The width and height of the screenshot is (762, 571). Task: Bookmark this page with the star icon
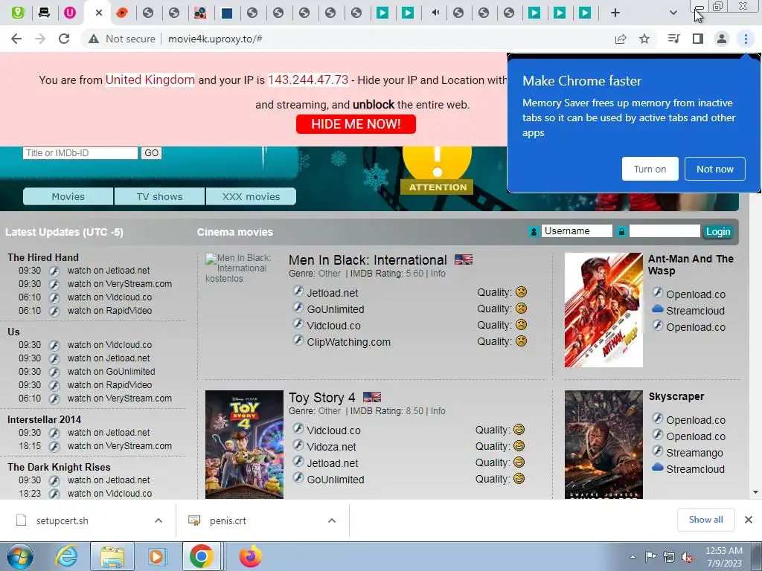tap(644, 39)
